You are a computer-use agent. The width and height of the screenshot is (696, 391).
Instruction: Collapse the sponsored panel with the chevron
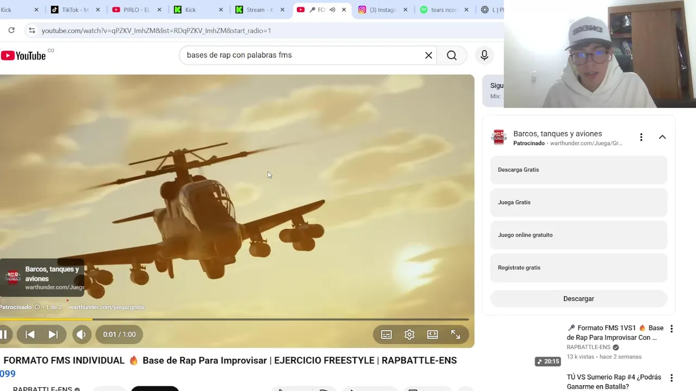662,137
